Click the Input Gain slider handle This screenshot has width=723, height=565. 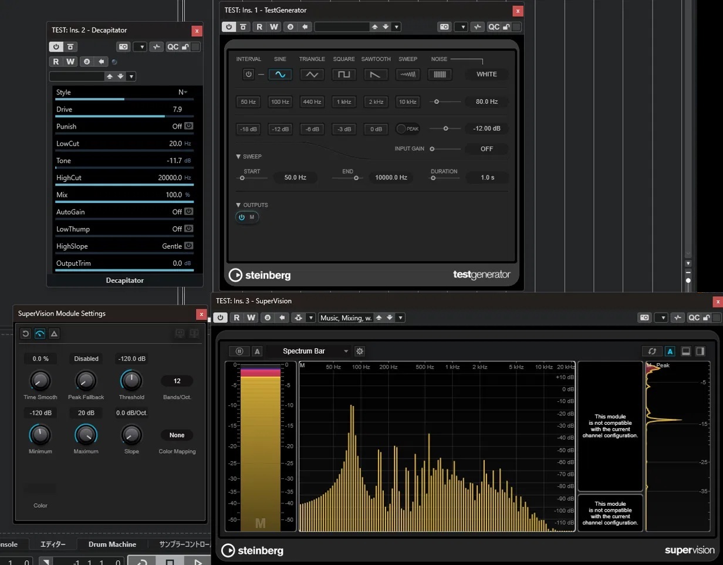pos(433,149)
